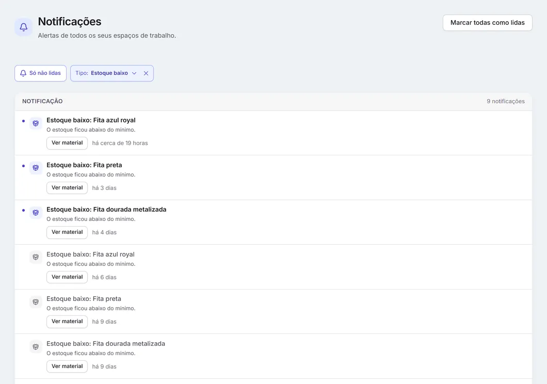Screen dimensions: 547x384
Task: Click the 'há 4 dias' timestamp
Action: tap(104, 232)
